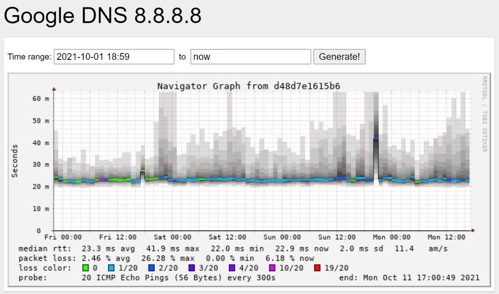Focus the time range start field
This screenshot has height=294, width=499.
(x=114, y=56)
